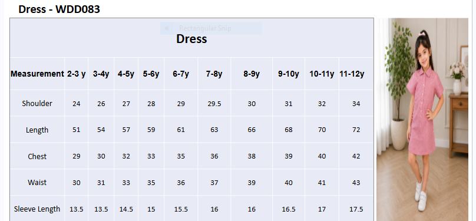Select Sleeve Length value 17.5
The height and width of the screenshot is (221, 476).
[x=356, y=209]
